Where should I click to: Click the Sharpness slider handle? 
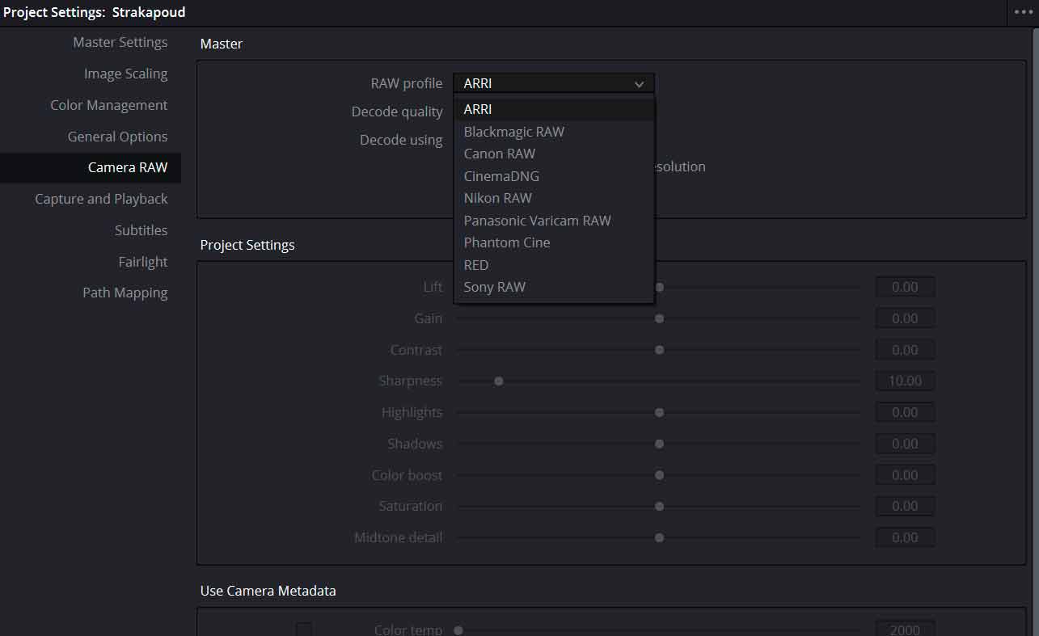[499, 381]
